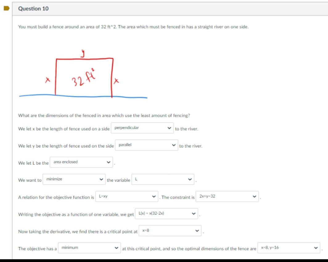Open the objective function "L=xy" dropdown
Image resolution: width=328 pixels, height=262 pixels.
coord(126,196)
